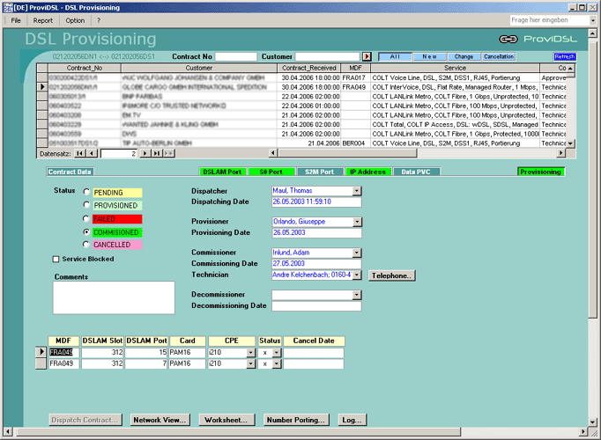Open the Report menu

click(42, 19)
